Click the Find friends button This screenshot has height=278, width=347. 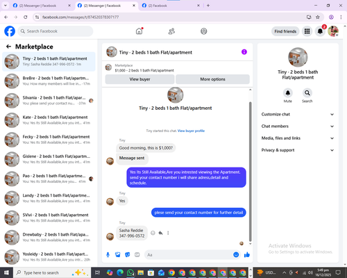[x=285, y=31]
